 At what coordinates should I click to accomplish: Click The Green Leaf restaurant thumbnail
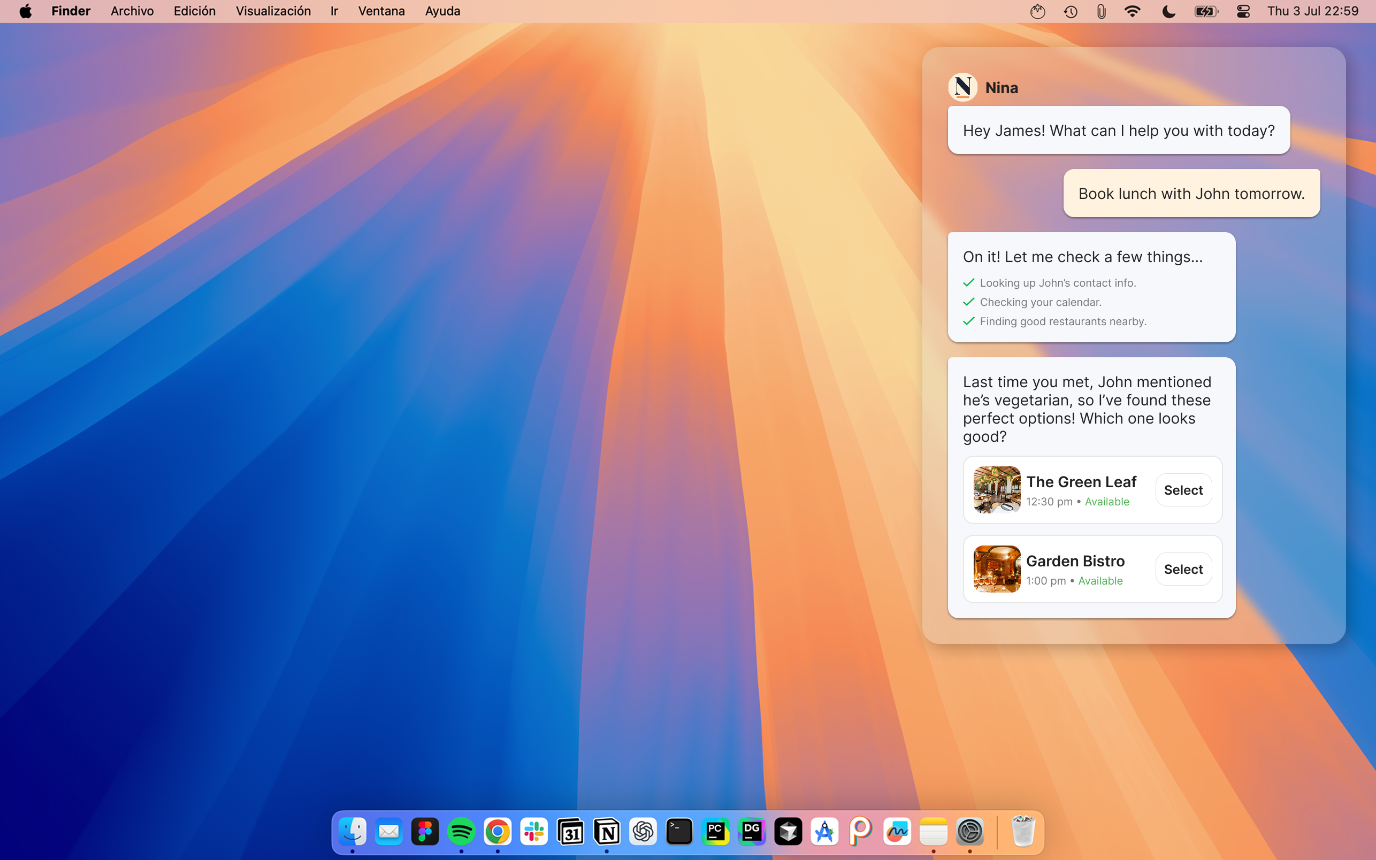pyautogui.click(x=996, y=490)
